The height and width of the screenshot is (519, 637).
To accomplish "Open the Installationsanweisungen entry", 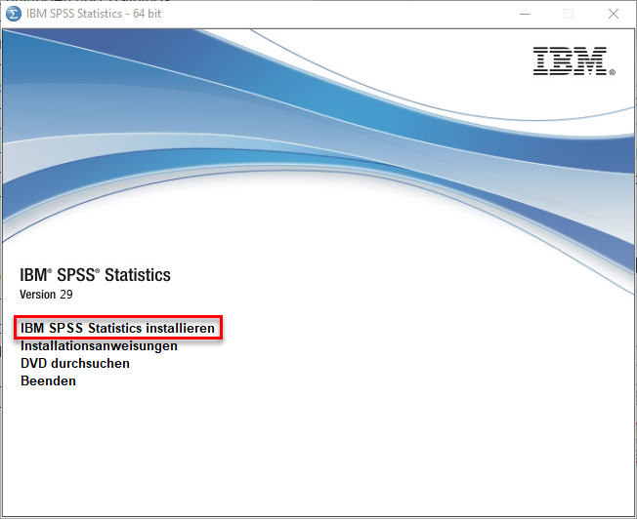I will (x=99, y=346).
